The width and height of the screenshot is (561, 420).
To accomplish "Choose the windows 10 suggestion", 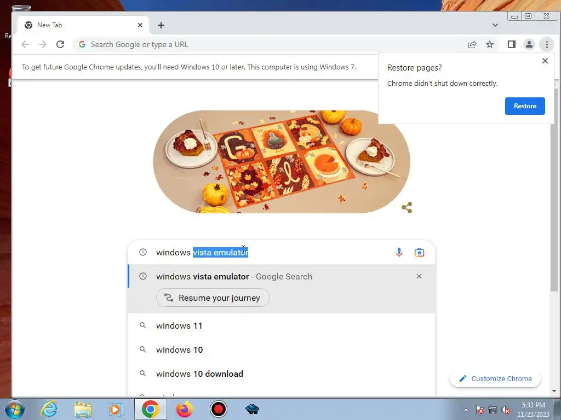I will pos(281,349).
